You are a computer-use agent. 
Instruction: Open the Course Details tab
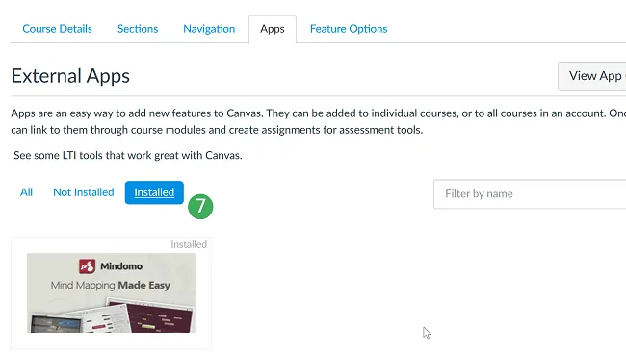[57, 29]
